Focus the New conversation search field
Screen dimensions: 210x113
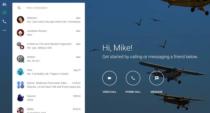click(49, 8)
